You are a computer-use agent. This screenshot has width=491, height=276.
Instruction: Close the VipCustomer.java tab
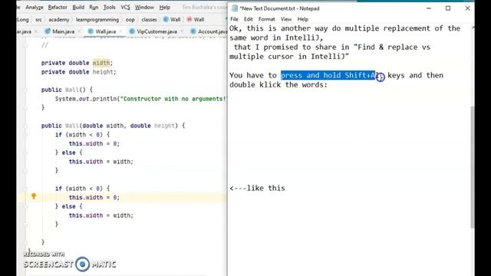[182, 31]
